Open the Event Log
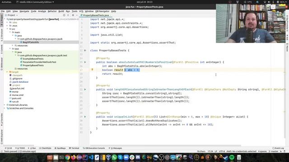Viewport: 289px width, 162px height. (278, 148)
